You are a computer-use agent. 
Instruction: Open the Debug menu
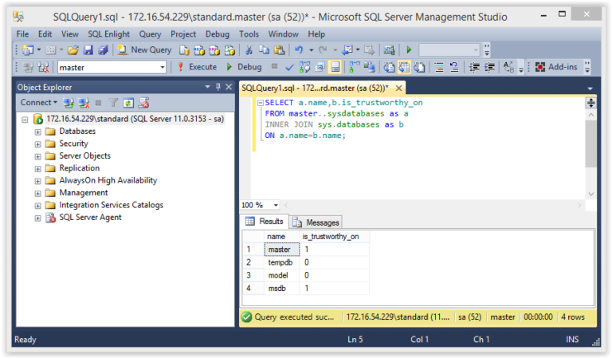coord(218,34)
